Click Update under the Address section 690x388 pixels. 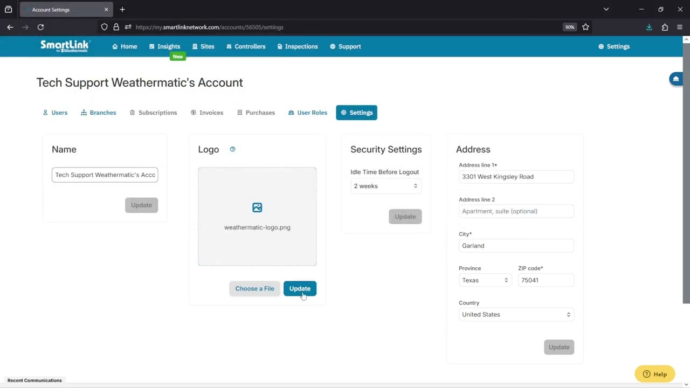pyautogui.click(x=559, y=347)
